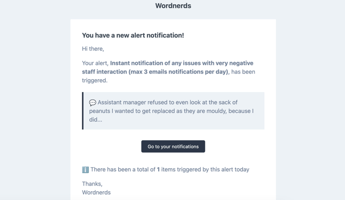The image size is (345, 200).
Task: Select the 'You have a new alert notification!' heading
Action: [x=133, y=35]
